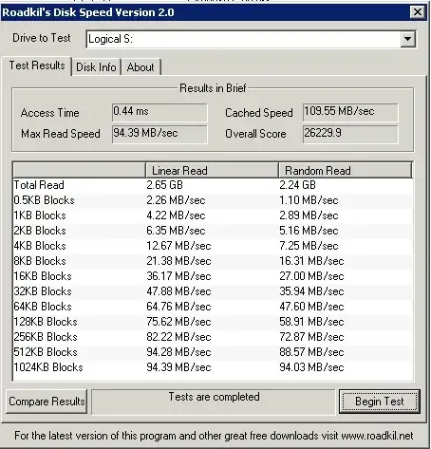Click the Random Read column header
This screenshot has width=431, height=449.
point(346,170)
